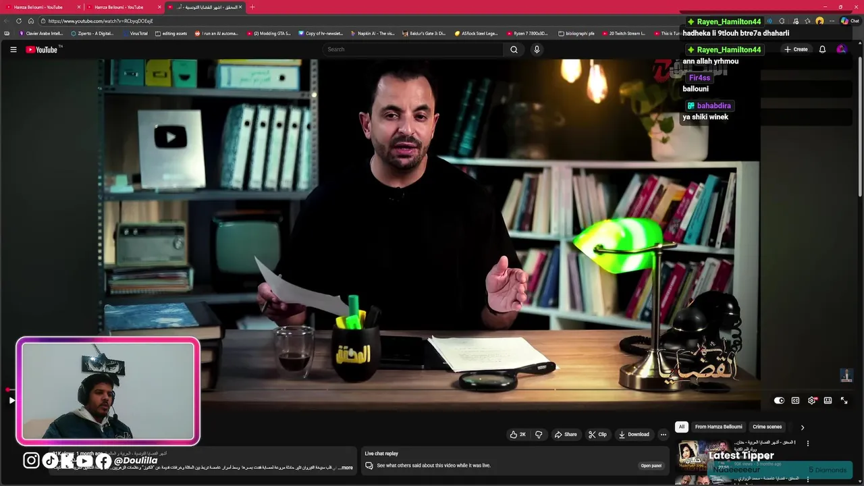Open the Baldur's Gate 3 bookmark

click(424, 33)
